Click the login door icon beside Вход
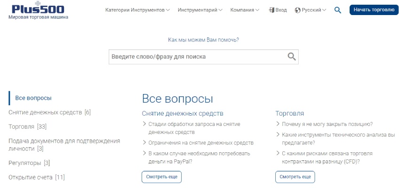Viewport: 407px width, 188px height. pyautogui.click(x=271, y=10)
